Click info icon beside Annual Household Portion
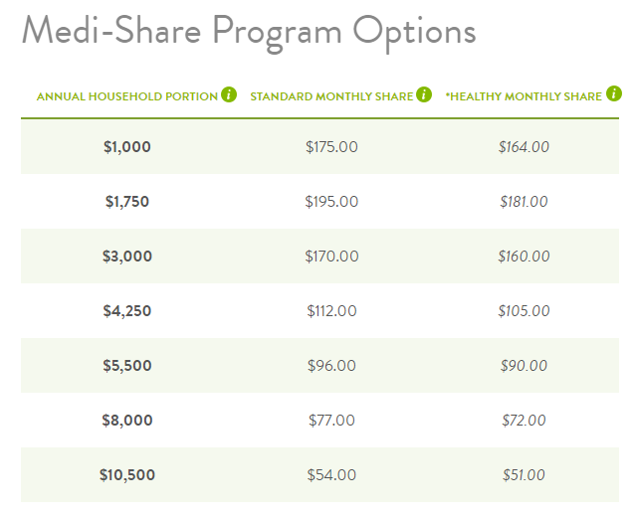Screen dimensions: 634x519 [x=229, y=94]
